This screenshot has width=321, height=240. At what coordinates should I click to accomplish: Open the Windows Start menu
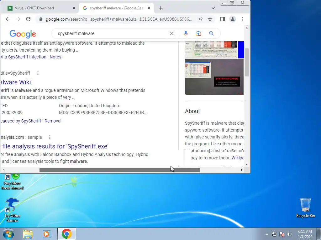coord(8,234)
